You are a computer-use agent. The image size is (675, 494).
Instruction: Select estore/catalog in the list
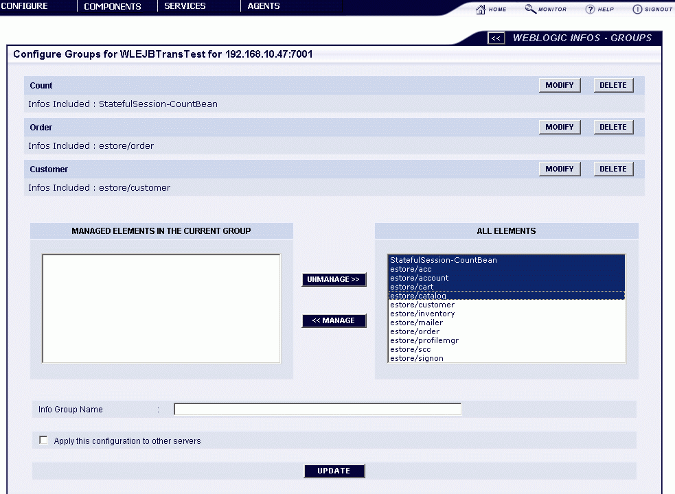point(506,296)
